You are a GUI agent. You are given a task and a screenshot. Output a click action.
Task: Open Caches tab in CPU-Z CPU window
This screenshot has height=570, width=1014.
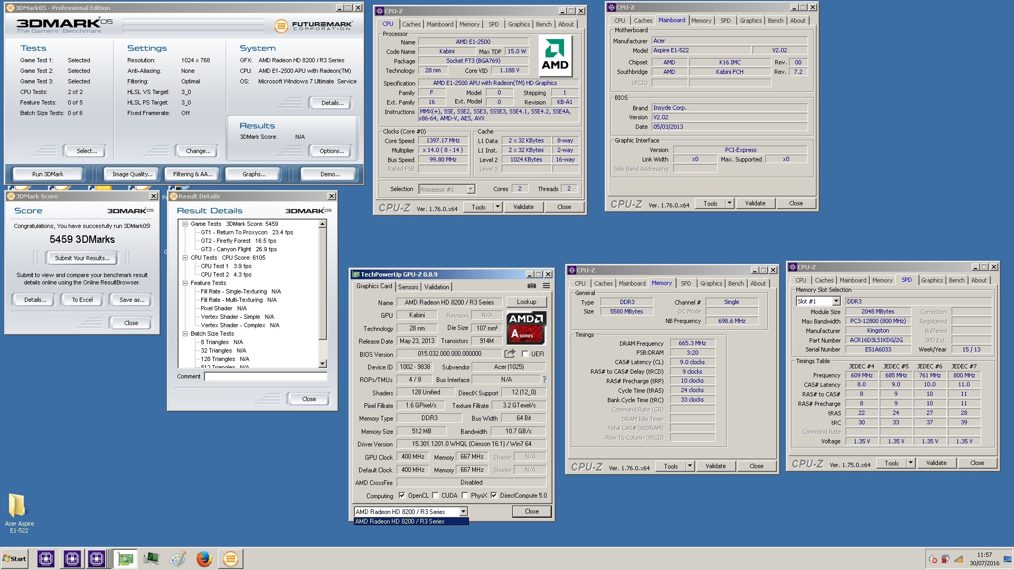[x=411, y=24]
